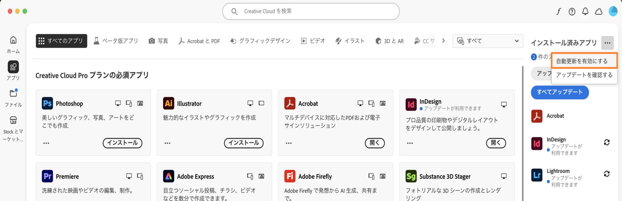Update InDesign with its refresh icon
This screenshot has width=622, height=201.
click(x=607, y=142)
